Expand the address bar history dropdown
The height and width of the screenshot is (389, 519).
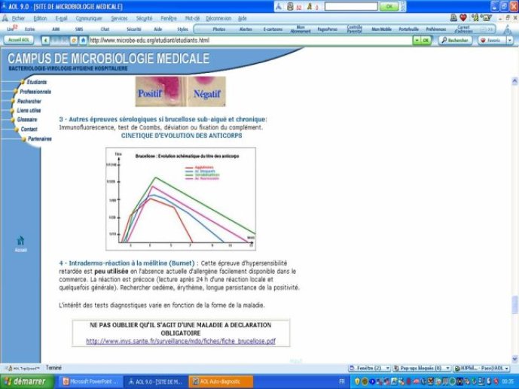[417, 41]
